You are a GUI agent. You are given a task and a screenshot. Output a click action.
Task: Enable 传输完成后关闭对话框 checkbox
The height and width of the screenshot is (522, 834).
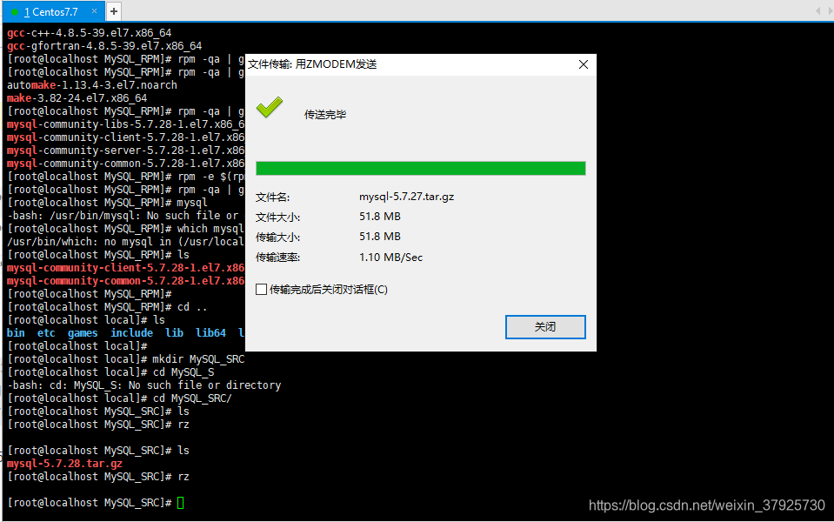click(261, 290)
